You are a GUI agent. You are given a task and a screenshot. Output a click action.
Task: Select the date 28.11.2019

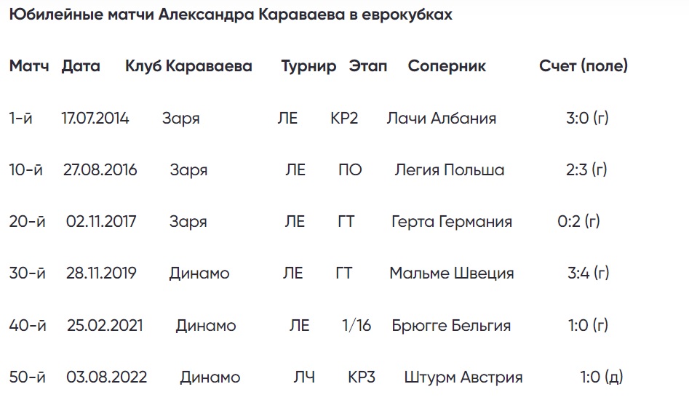[x=101, y=273]
